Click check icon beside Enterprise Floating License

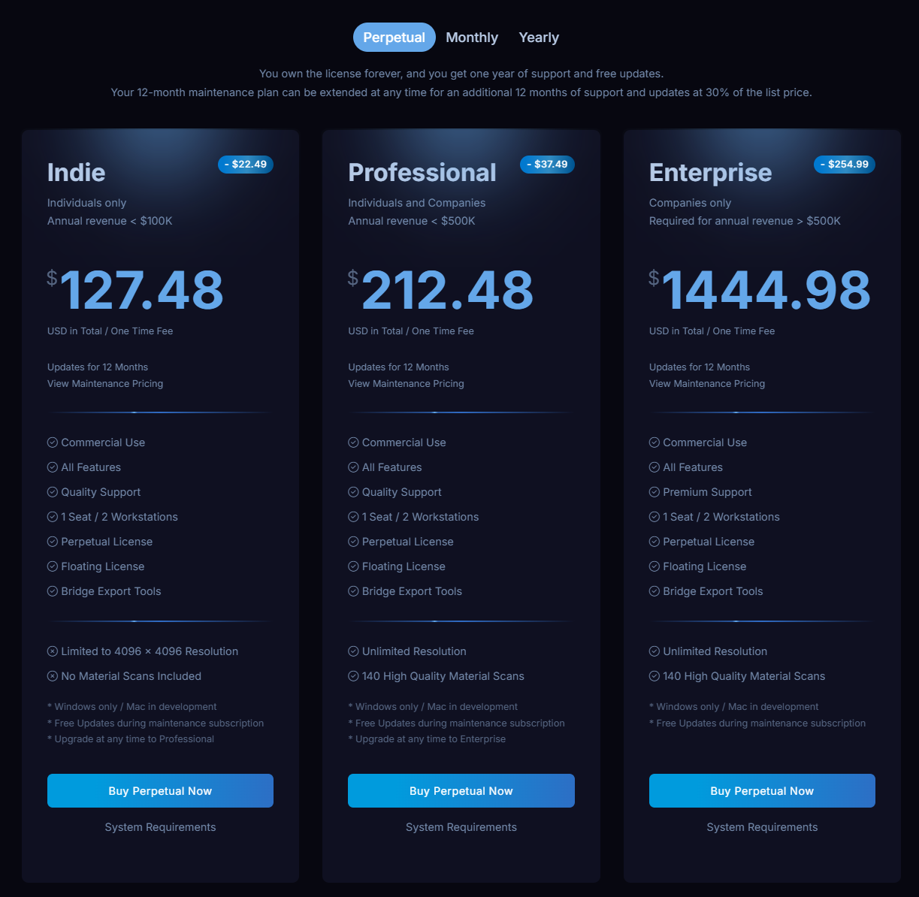coord(654,566)
